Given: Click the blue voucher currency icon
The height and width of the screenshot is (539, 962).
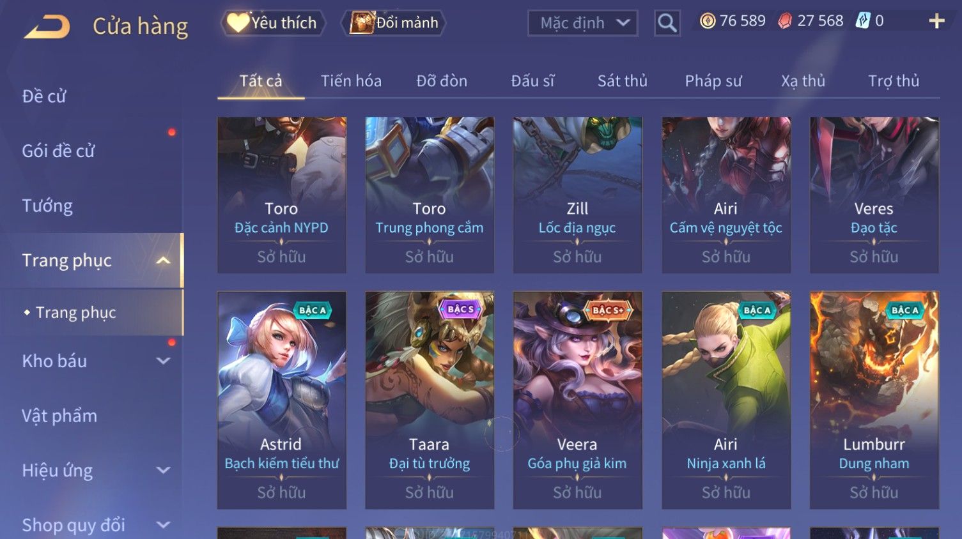Looking at the screenshot, I should pyautogui.click(x=863, y=21).
